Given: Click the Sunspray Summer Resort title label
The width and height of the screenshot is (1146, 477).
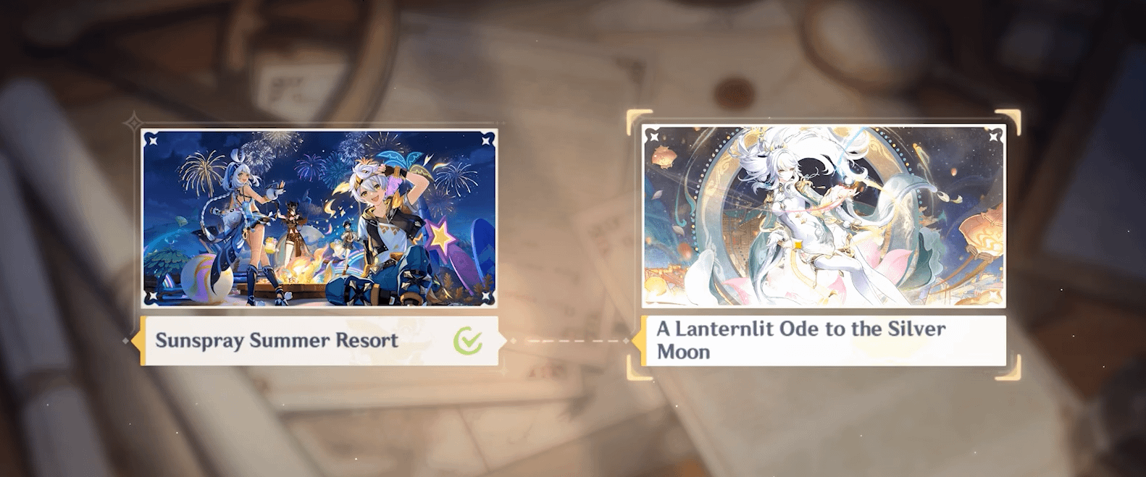Looking at the screenshot, I should point(277,340).
